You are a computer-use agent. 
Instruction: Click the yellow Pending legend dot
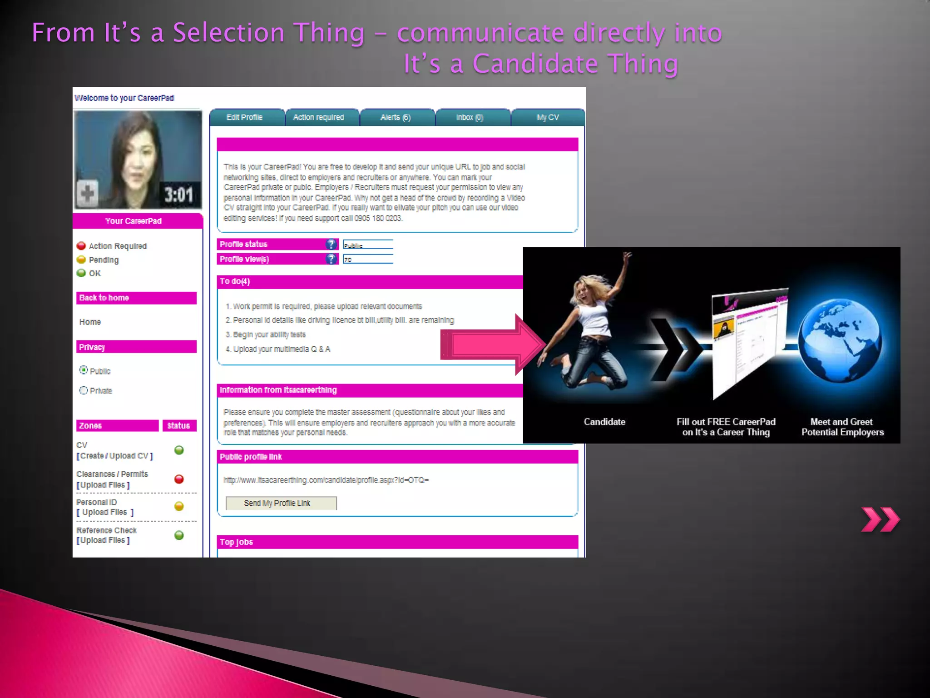coord(81,259)
